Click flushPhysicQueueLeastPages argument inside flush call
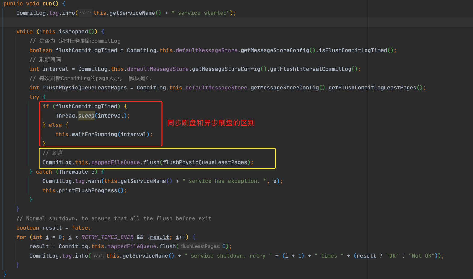The image size is (473, 279). (x=205, y=162)
